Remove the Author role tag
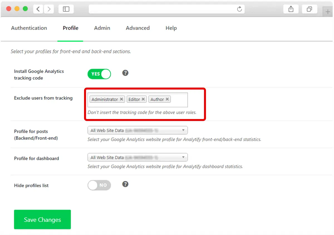Image resolution: width=334 pixels, height=235 pixels. [x=167, y=99]
